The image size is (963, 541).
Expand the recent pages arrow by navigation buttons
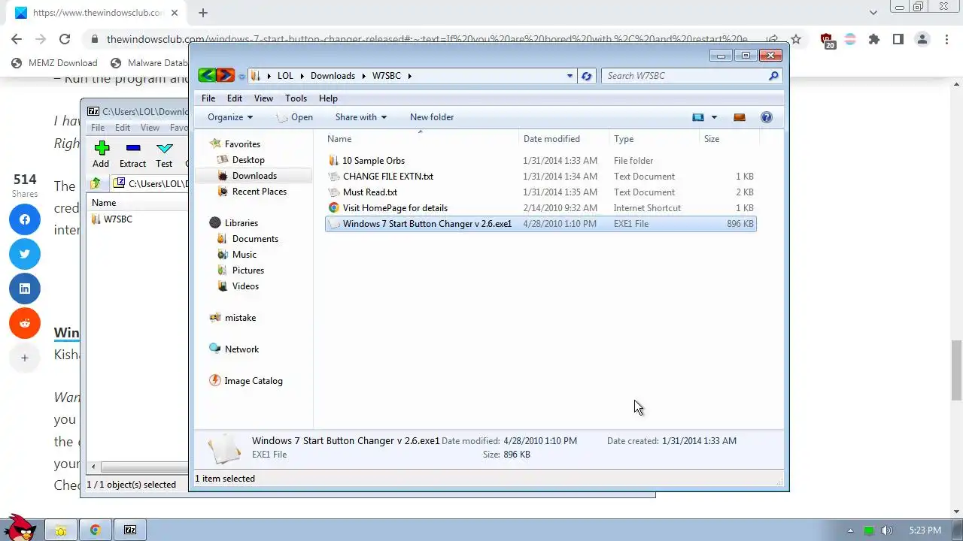[242, 77]
